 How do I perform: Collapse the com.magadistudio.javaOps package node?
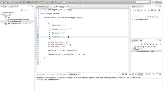6,19
